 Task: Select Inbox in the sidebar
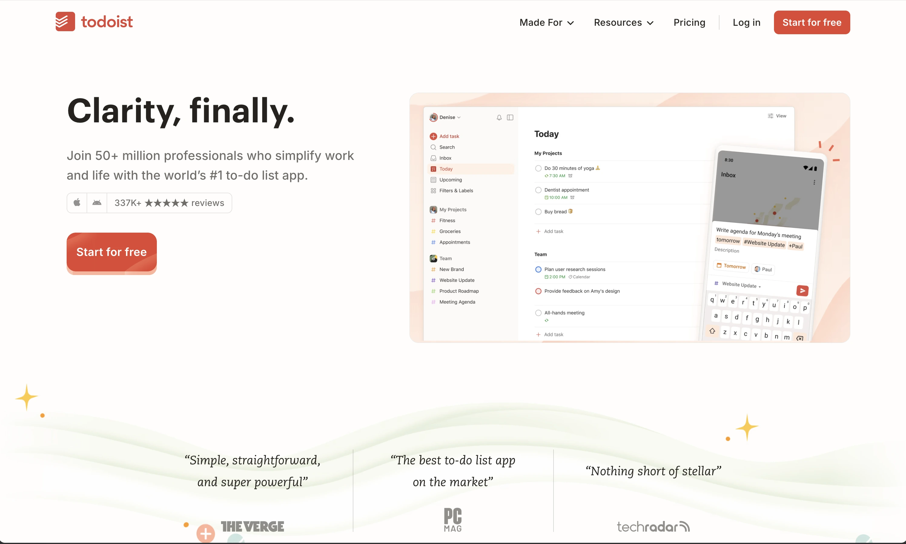tap(470, 158)
